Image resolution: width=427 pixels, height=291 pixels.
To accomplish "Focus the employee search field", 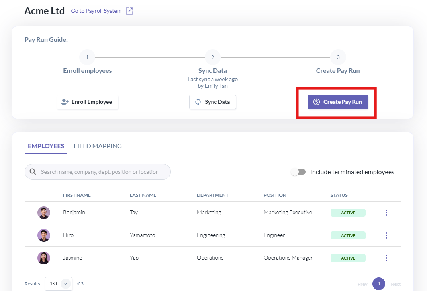I will pyautogui.click(x=98, y=172).
